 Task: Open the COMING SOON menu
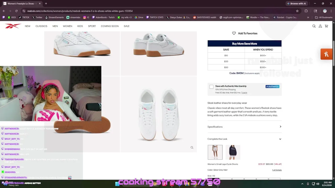[x=110, y=26]
